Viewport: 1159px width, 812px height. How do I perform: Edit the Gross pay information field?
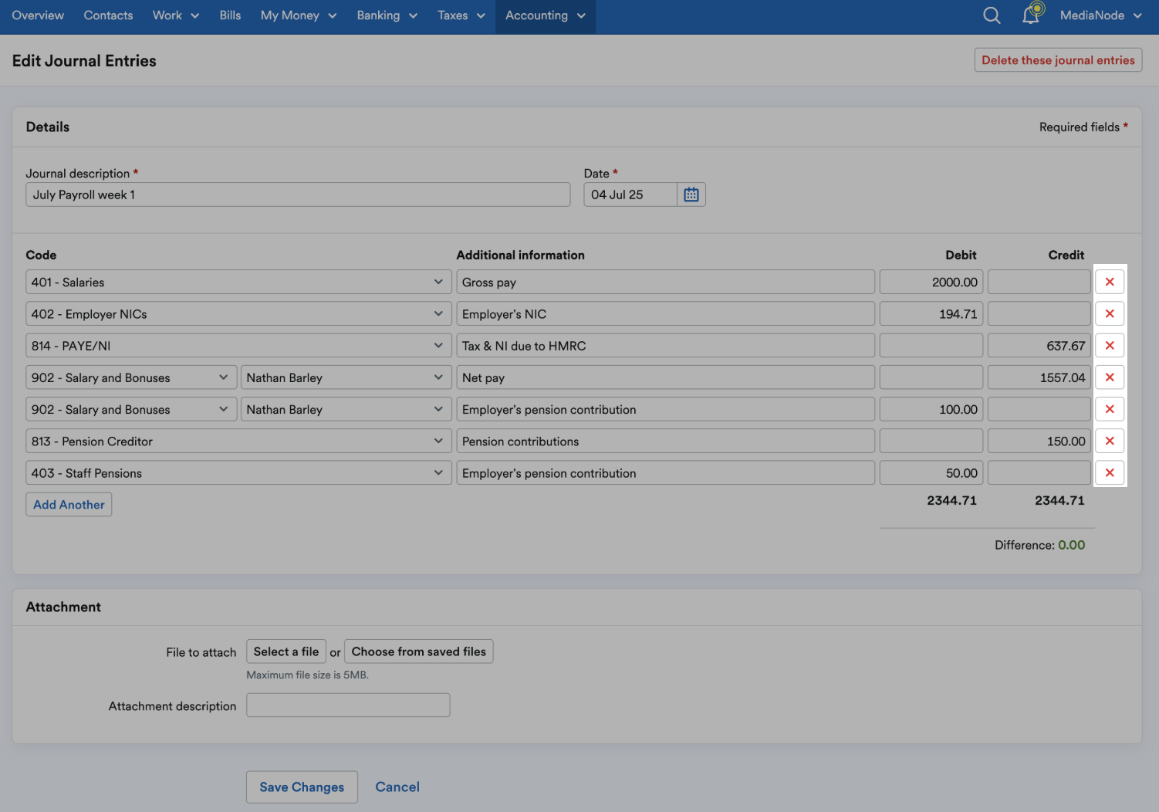click(x=665, y=282)
